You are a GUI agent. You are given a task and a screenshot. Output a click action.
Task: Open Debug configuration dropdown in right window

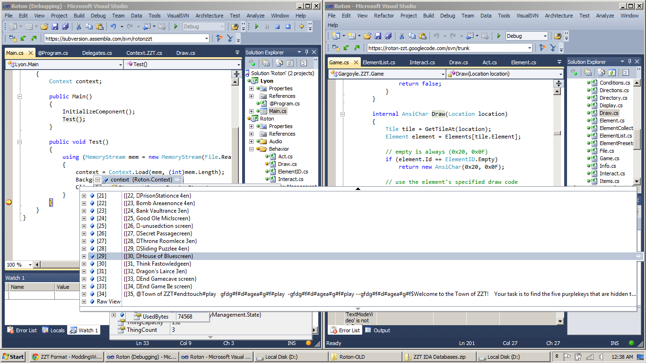coord(545,36)
